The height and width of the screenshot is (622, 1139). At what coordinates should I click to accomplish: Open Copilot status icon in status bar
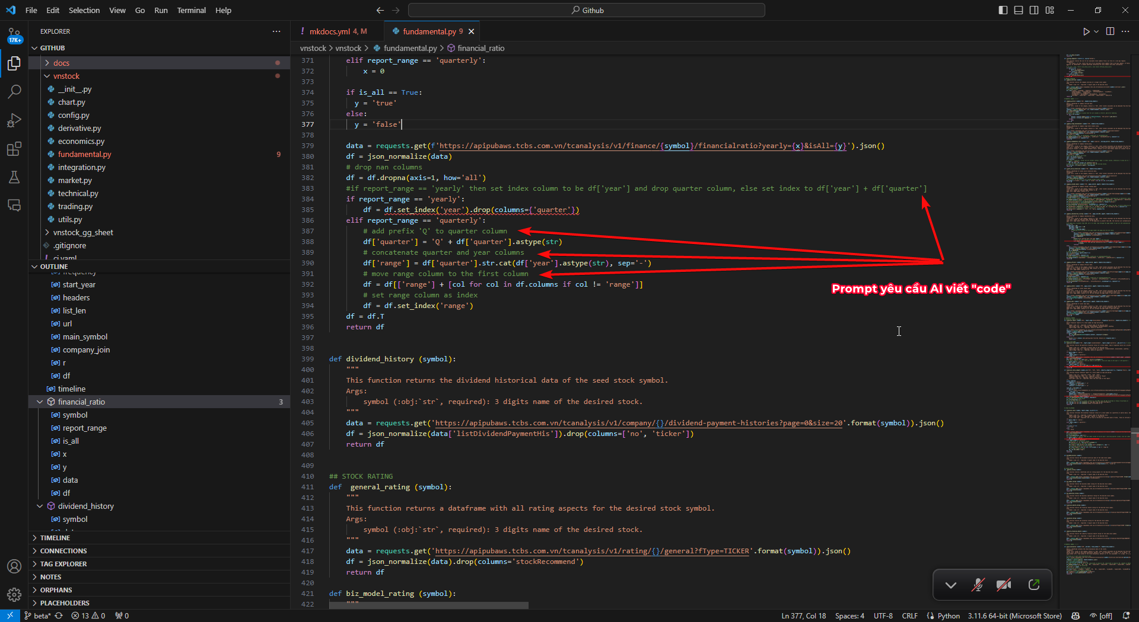click(1075, 615)
